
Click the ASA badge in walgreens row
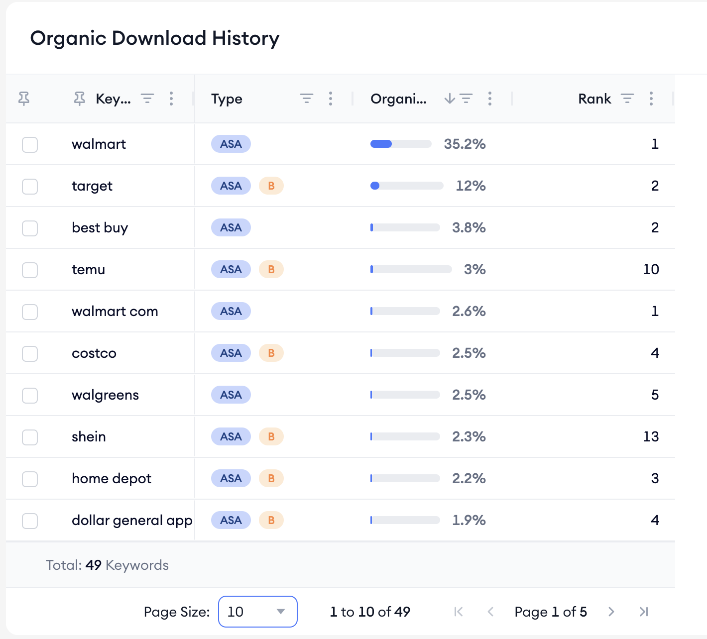point(231,395)
